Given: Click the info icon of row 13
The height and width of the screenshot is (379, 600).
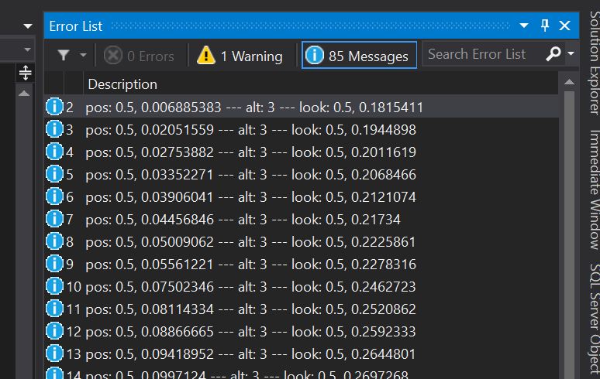Looking at the screenshot, I should pos(54,353).
